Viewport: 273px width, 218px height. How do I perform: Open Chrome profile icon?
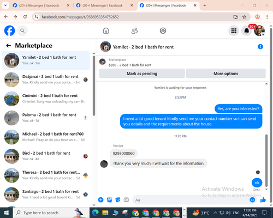point(257,17)
